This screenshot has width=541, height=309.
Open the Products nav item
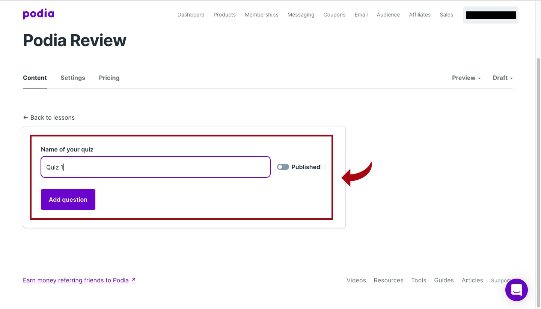pyautogui.click(x=225, y=15)
